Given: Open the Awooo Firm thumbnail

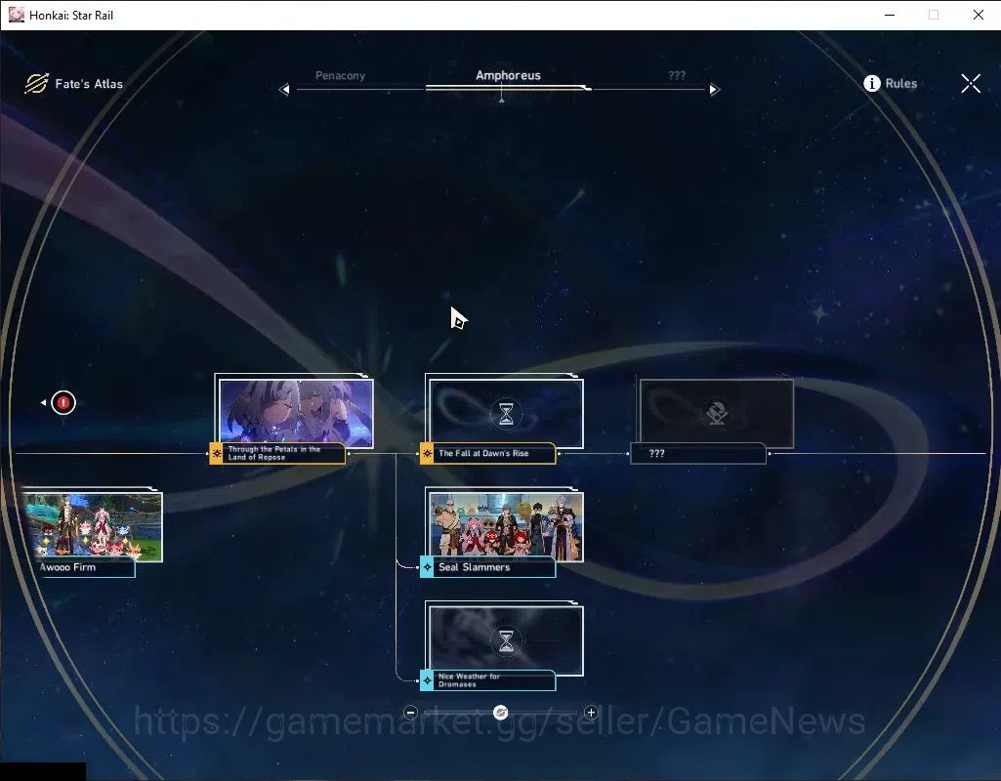Looking at the screenshot, I should point(93,526).
